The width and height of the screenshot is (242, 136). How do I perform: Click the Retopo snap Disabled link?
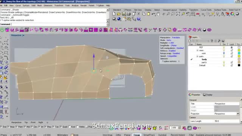coord(176,53)
